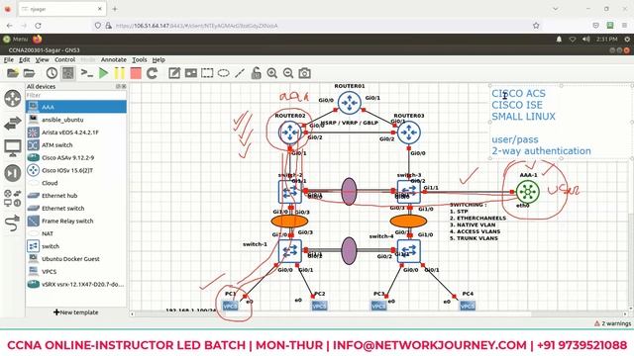The height and width of the screenshot is (356, 634).
Task: Select AAA in the devices list
Action: coord(76,107)
